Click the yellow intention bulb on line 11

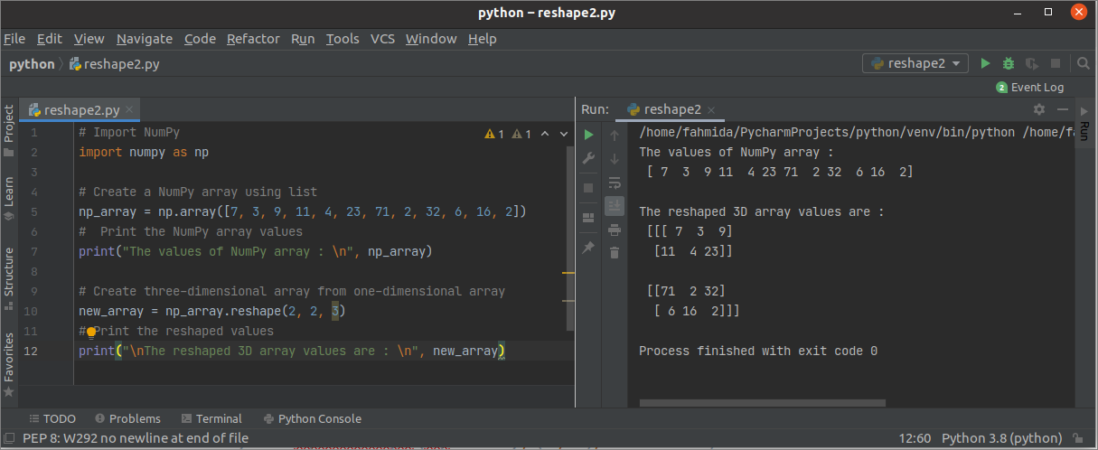pyautogui.click(x=91, y=332)
